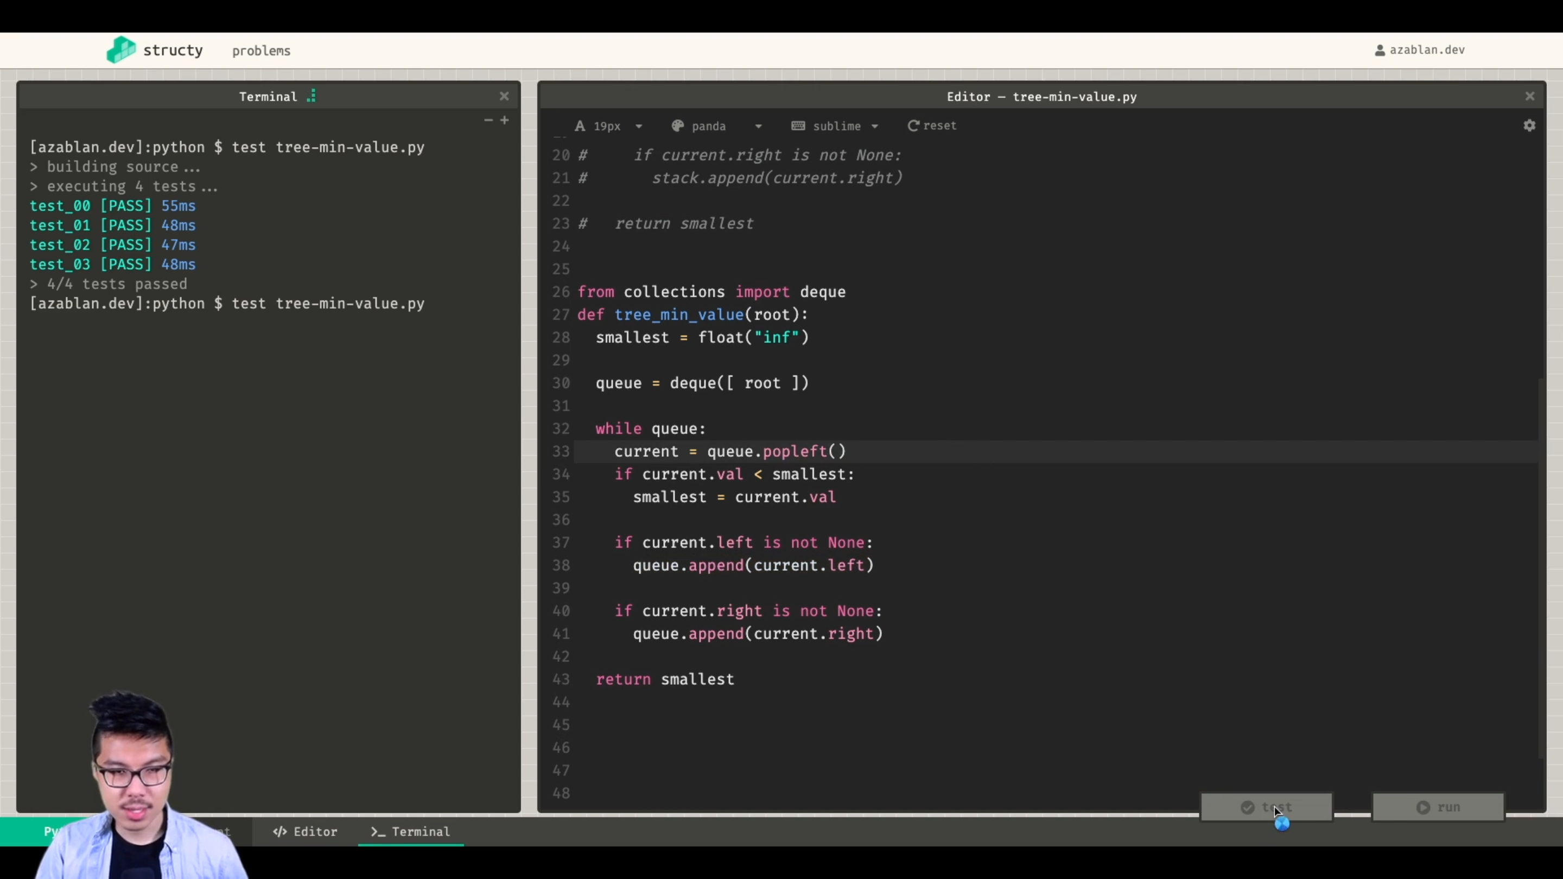Switch to the Terminal tab in bottom bar
This screenshot has height=879, width=1563.
point(411,831)
